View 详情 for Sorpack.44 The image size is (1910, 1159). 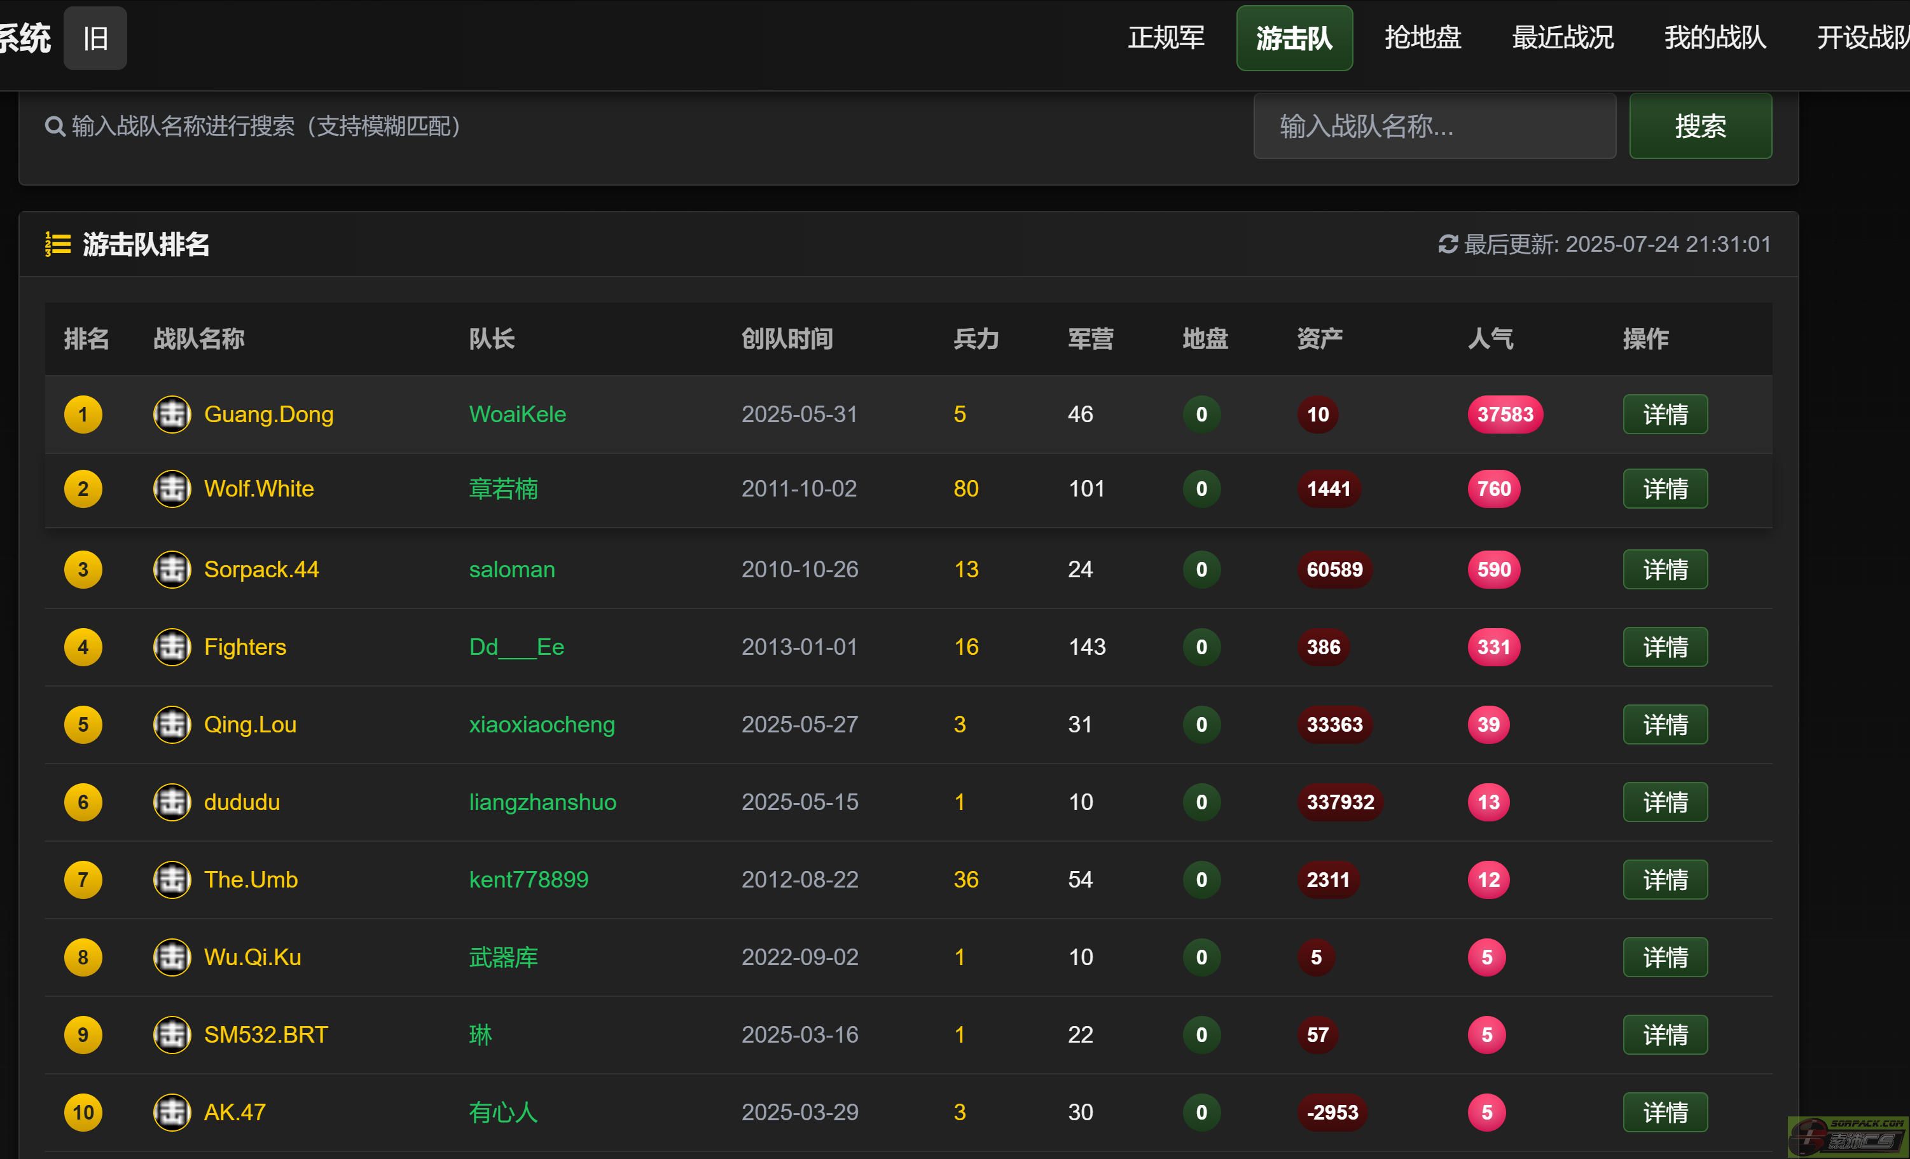tap(1664, 570)
